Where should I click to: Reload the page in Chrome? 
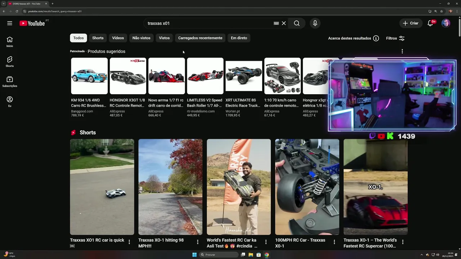(x=17, y=11)
